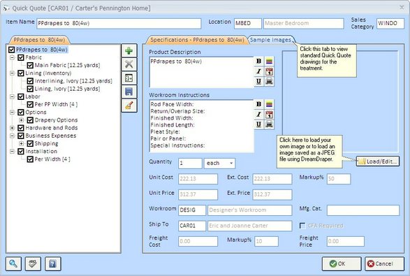Click the Mfg. Cat. input field

coord(363,210)
